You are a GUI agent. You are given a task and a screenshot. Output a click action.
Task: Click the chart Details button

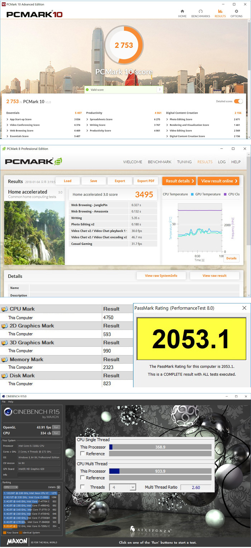click(x=231, y=258)
